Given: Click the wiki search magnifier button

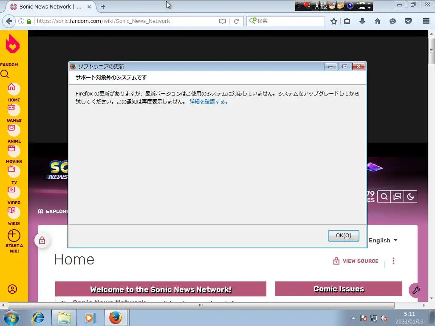Looking at the screenshot, I should pos(384,197).
